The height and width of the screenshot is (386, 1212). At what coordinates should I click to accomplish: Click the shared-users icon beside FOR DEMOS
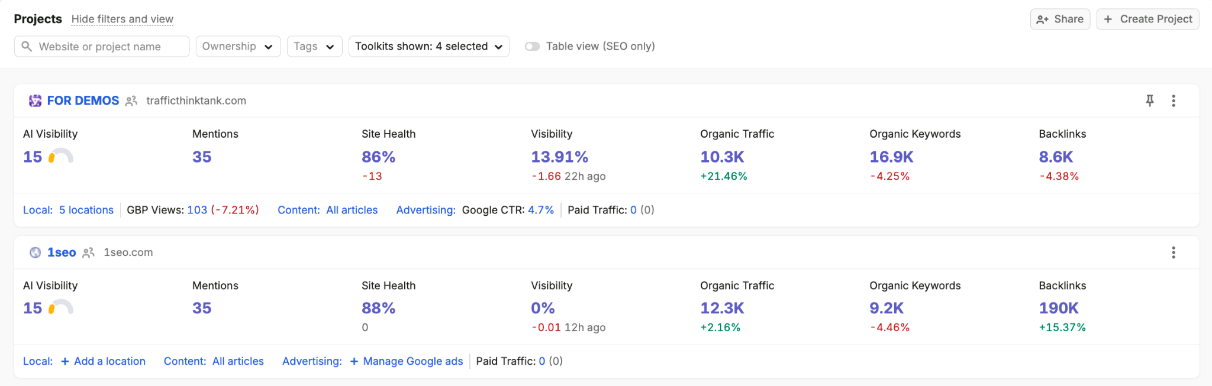click(131, 101)
